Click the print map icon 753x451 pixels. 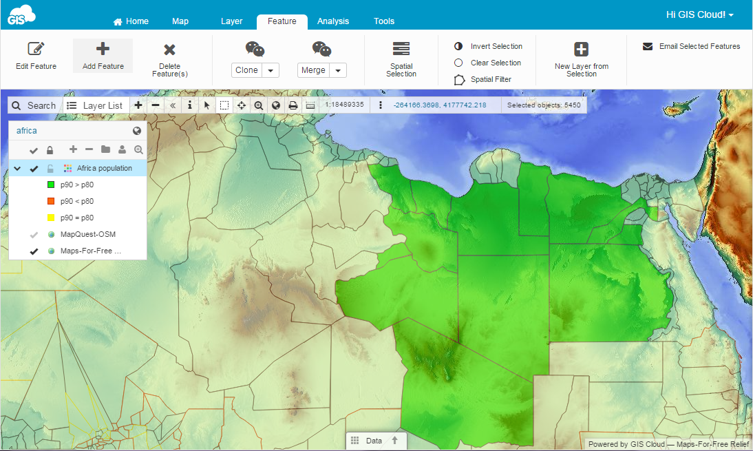click(x=293, y=105)
